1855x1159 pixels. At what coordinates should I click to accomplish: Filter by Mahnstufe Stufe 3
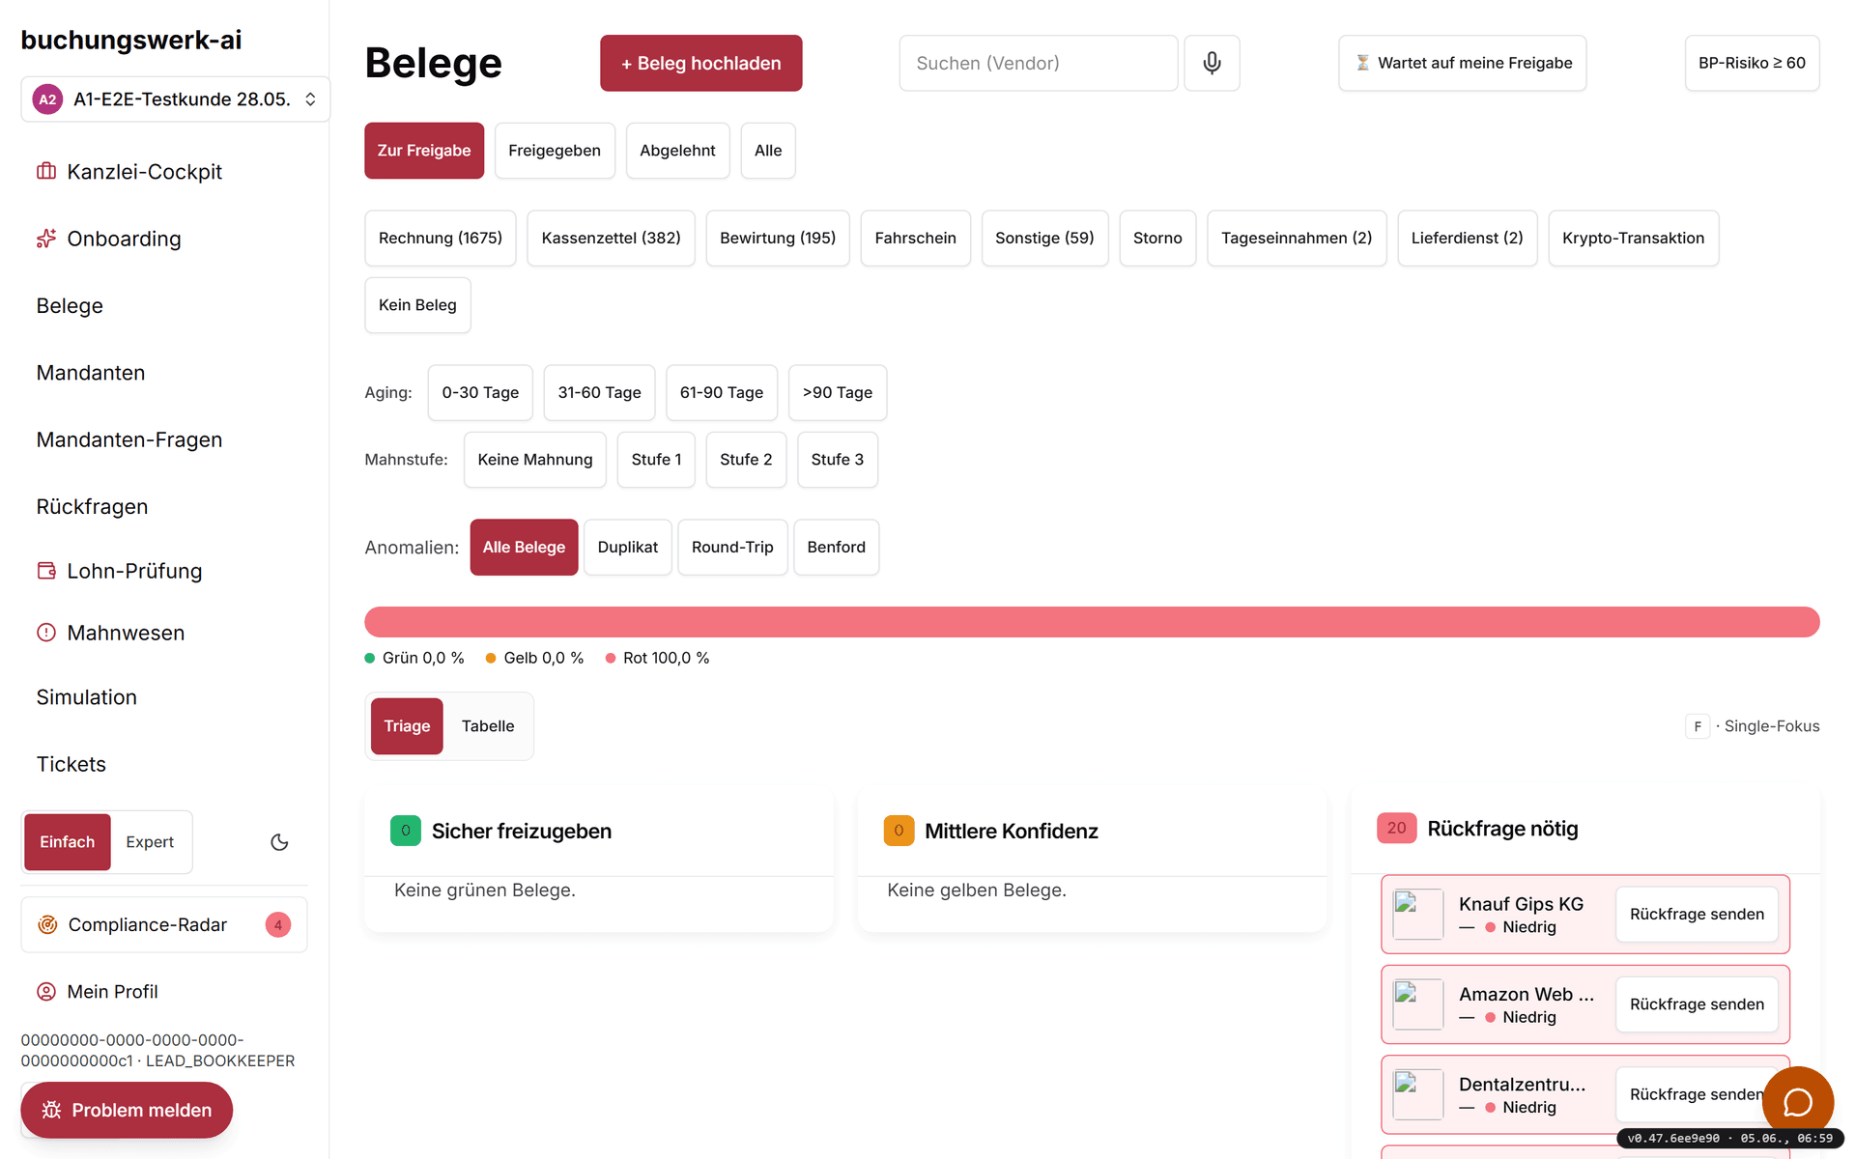(838, 460)
